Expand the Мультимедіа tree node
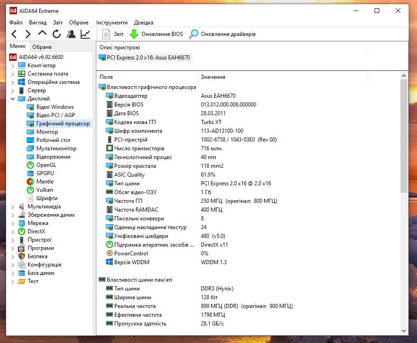The height and width of the screenshot is (343, 417). click(13, 207)
